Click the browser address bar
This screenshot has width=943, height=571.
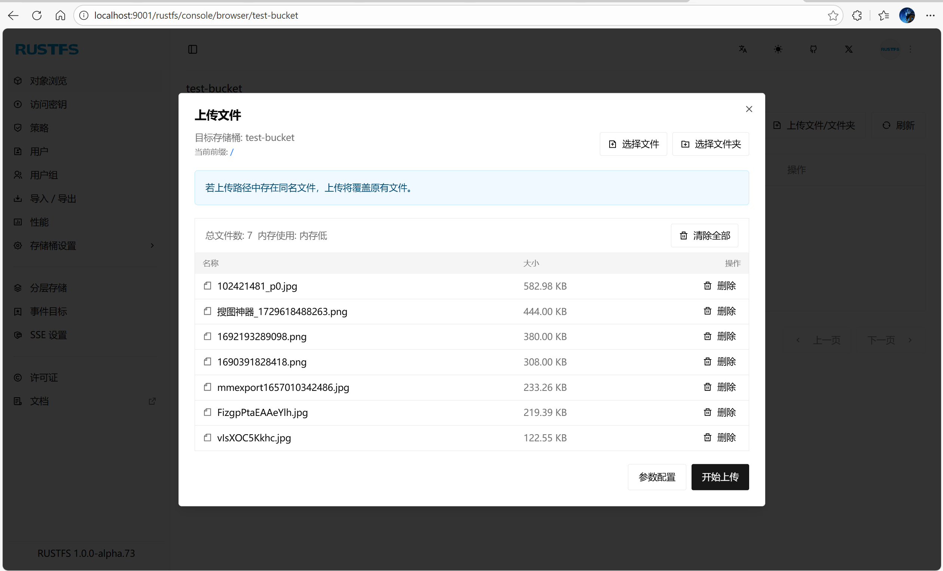point(457,15)
